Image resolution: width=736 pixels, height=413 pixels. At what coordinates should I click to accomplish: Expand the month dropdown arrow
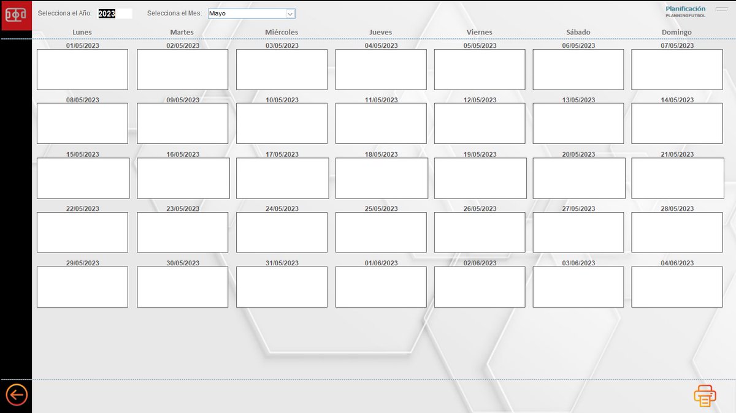click(x=290, y=13)
